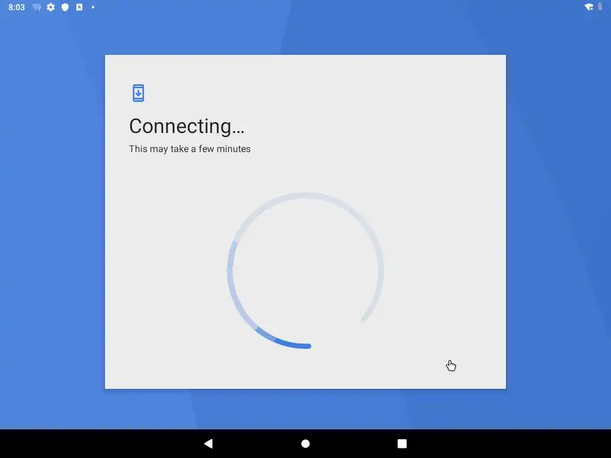Tap the Wi-Fi no-internet status icon

(x=589, y=7)
